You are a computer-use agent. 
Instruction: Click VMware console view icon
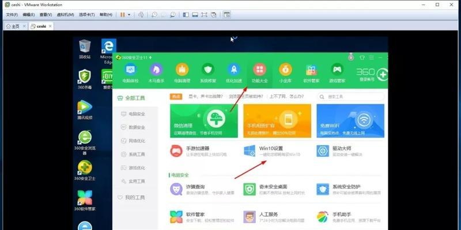coord(226,14)
